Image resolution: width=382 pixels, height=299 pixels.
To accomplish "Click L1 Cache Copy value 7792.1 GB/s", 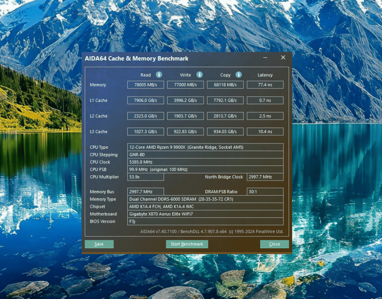I will (225, 100).
